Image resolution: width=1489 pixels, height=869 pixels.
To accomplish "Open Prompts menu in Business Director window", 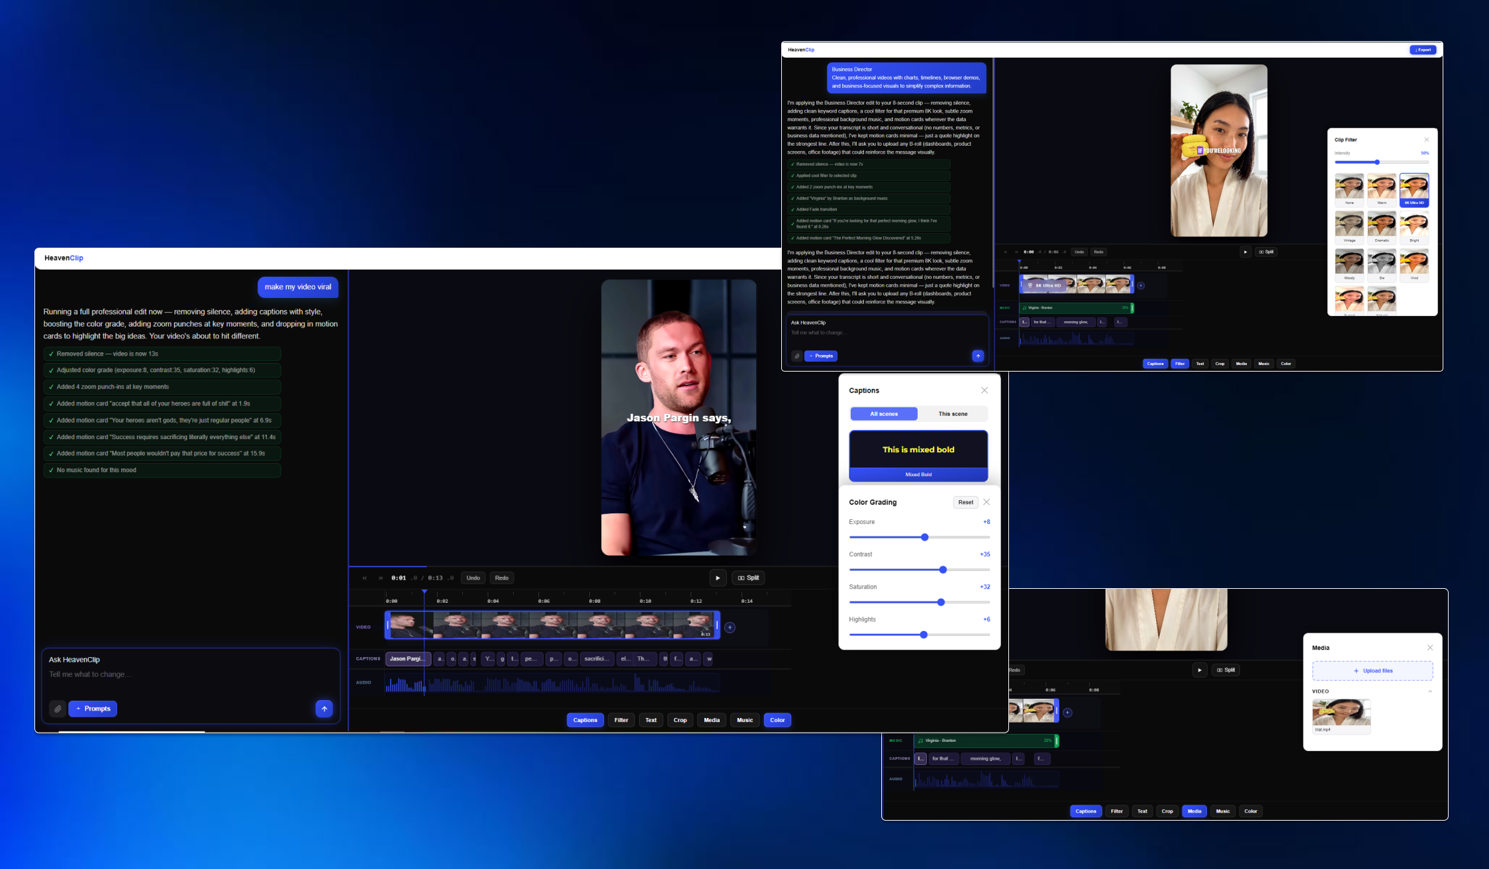I will coord(821,356).
